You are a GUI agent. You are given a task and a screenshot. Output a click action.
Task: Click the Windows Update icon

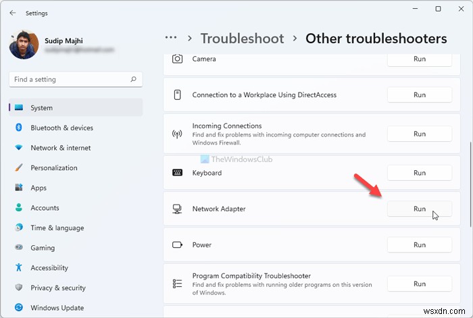tap(19, 308)
